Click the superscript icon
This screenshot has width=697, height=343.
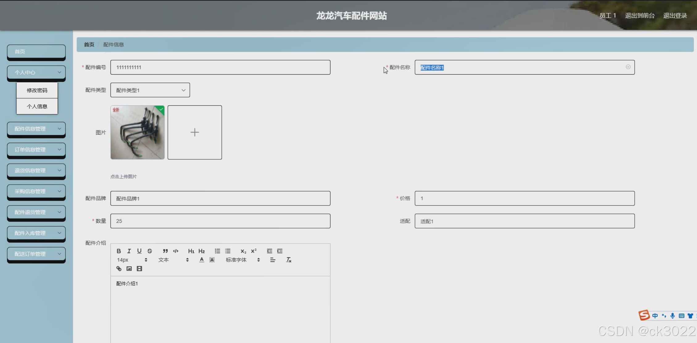coord(254,251)
